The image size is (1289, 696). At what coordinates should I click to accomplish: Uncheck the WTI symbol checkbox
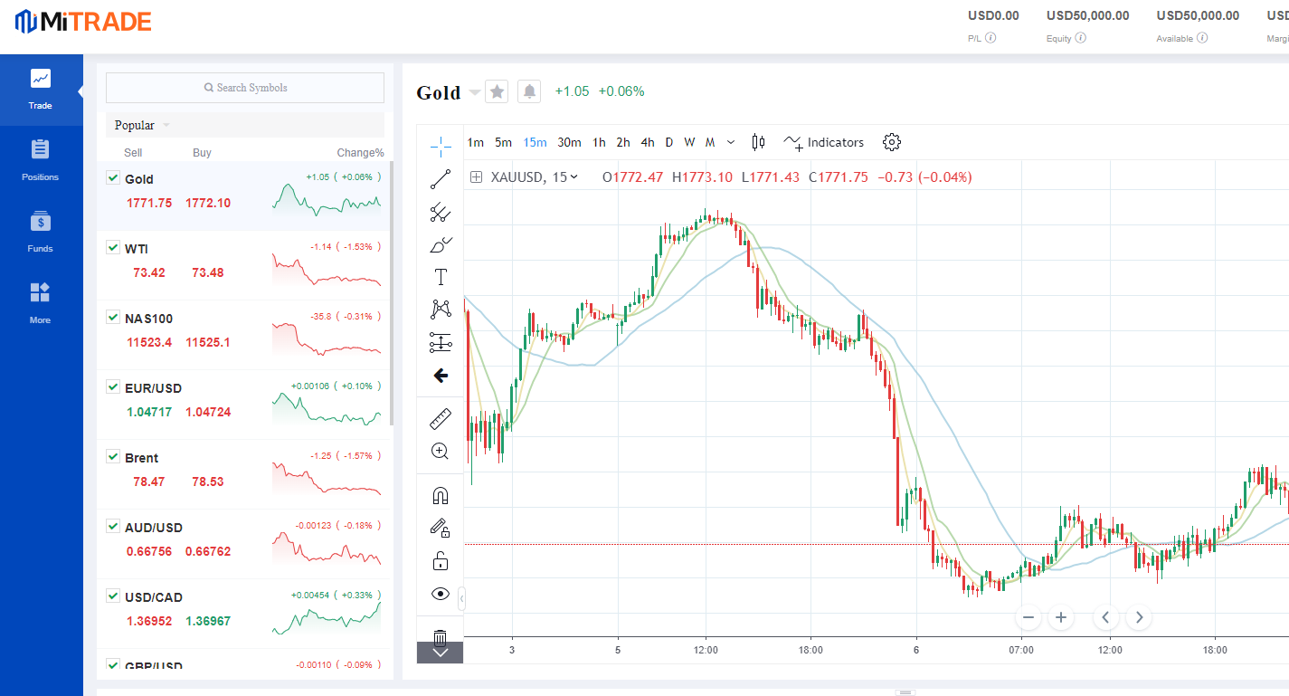(113, 247)
